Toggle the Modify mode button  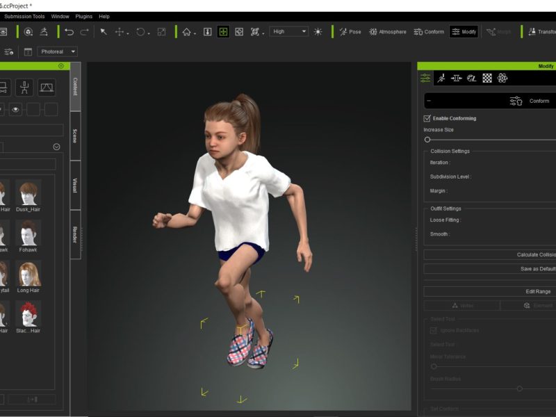click(x=464, y=32)
